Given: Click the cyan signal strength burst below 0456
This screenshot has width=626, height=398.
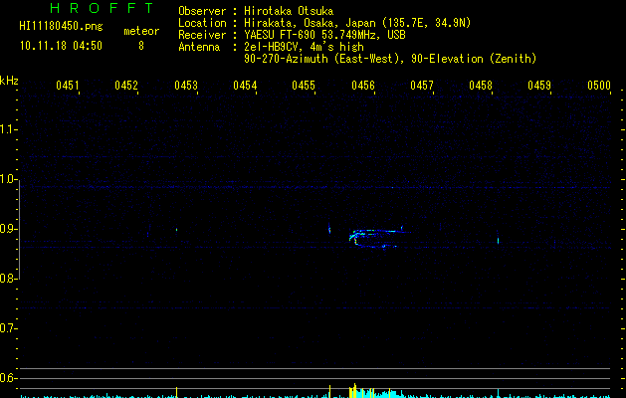Looking at the screenshot, I should coord(375,392).
